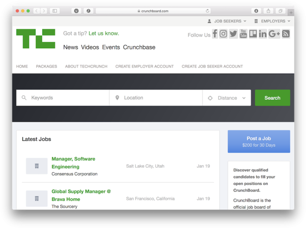
Task: Open the Safari share icon
Action: tap(269, 11)
